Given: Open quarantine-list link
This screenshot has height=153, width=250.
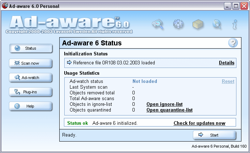Looking at the screenshot, I should pos(170,110).
